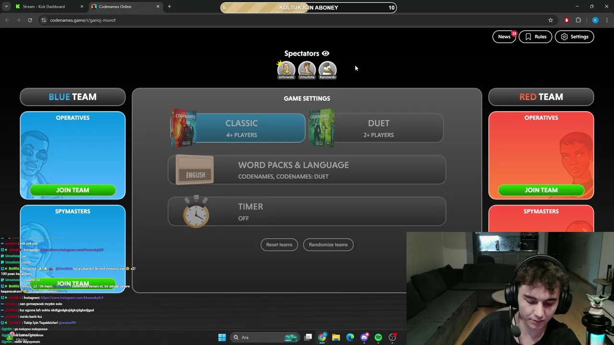Click the Classic Codenames box art
Screen dimensions: 614x345
[184, 128]
